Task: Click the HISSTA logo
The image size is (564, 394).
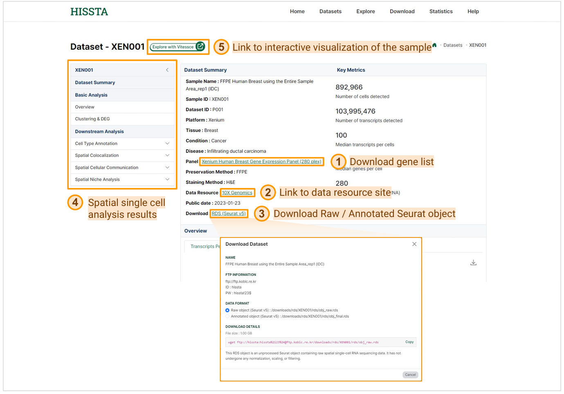Action: pos(89,12)
